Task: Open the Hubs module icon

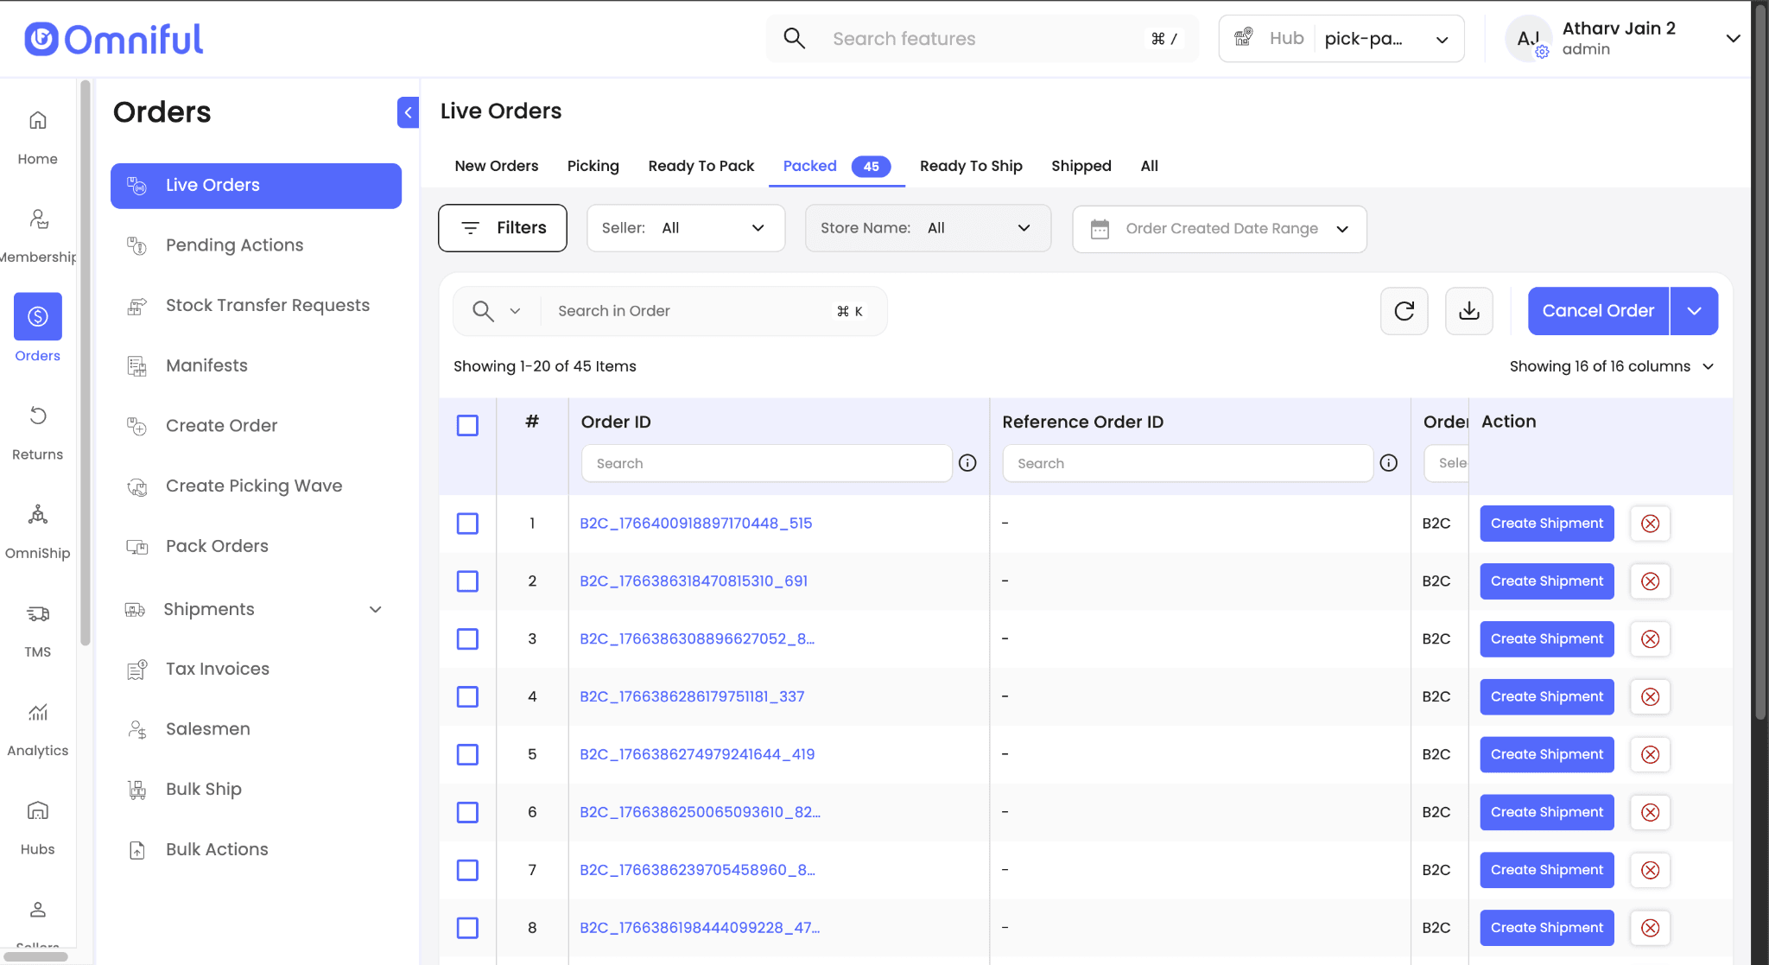Action: click(x=37, y=826)
